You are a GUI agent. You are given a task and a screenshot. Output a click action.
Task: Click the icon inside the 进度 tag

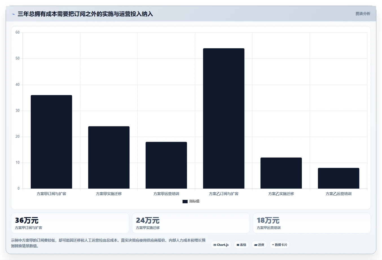point(256,245)
